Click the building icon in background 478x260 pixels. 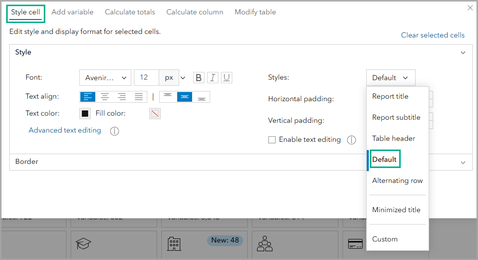(174, 244)
